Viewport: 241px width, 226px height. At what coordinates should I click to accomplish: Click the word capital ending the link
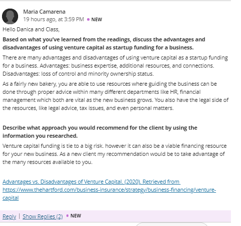coord(11,198)
